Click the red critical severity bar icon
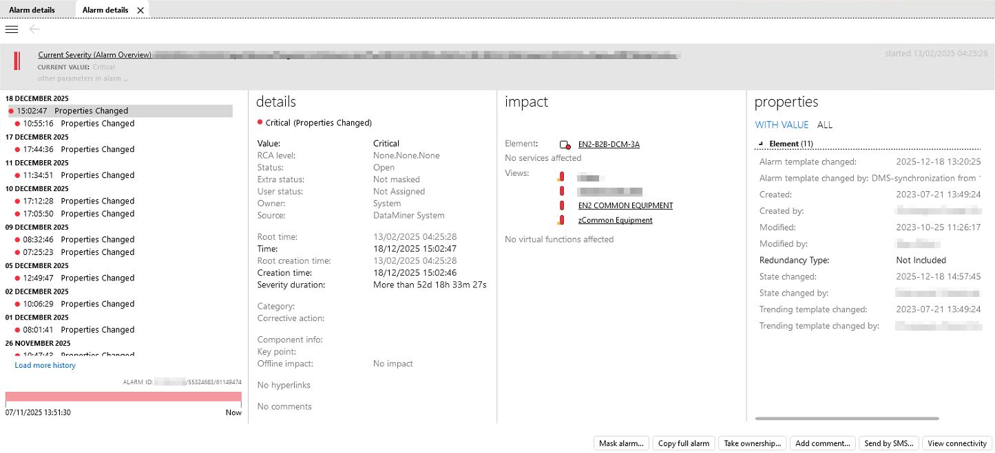The height and width of the screenshot is (453, 995). point(17,60)
